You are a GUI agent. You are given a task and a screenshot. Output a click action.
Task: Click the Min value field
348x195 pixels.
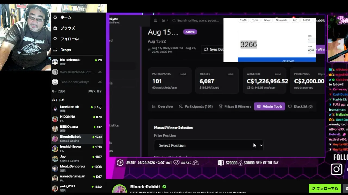[311, 40]
